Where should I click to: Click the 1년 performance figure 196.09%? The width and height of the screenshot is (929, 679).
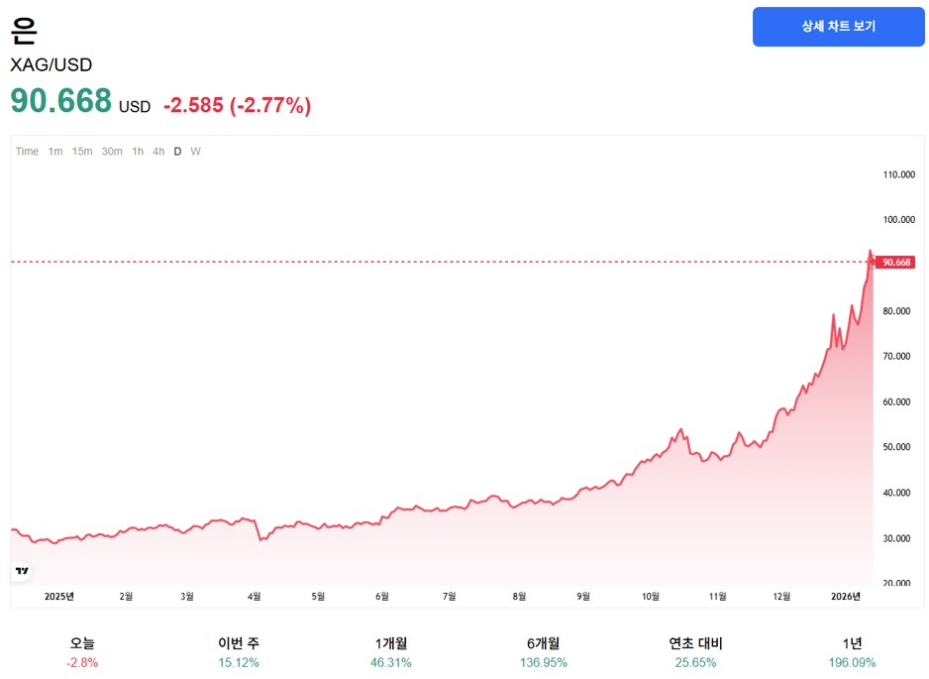(x=852, y=662)
